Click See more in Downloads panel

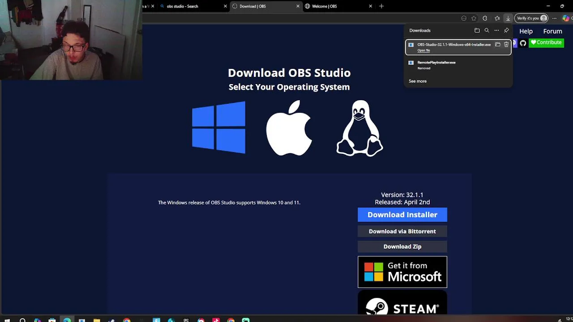tap(418, 81)
